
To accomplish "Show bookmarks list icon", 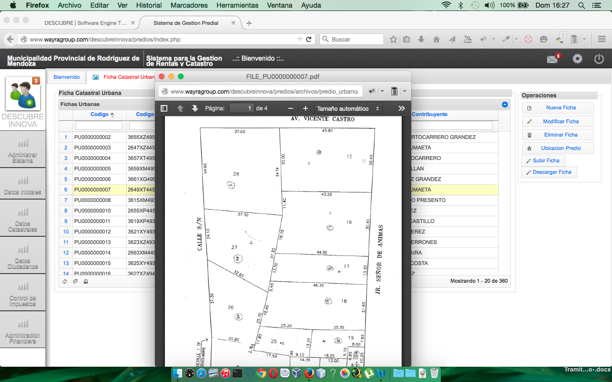I will click(406, 40).
